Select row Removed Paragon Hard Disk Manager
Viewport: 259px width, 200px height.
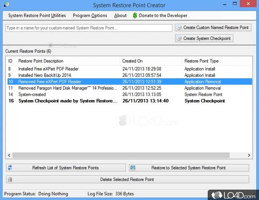point(129,88)
